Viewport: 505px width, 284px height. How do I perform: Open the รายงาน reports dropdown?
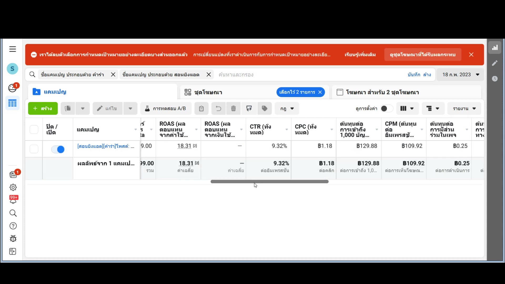[x=464, y=109]
